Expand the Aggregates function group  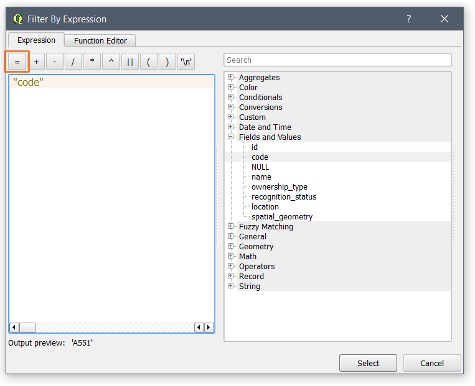pos(231,78)
